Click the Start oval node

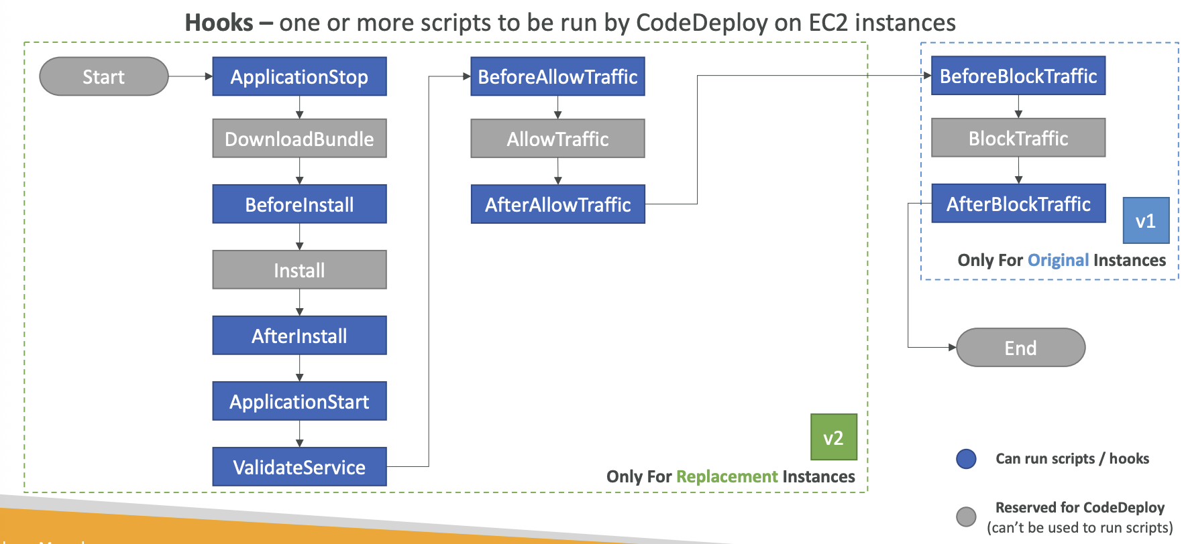[x=104, y=76]
